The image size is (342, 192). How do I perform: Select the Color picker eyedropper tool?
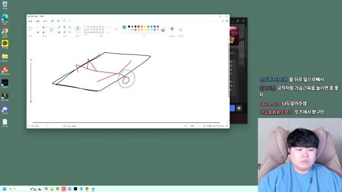pos(65,32)
